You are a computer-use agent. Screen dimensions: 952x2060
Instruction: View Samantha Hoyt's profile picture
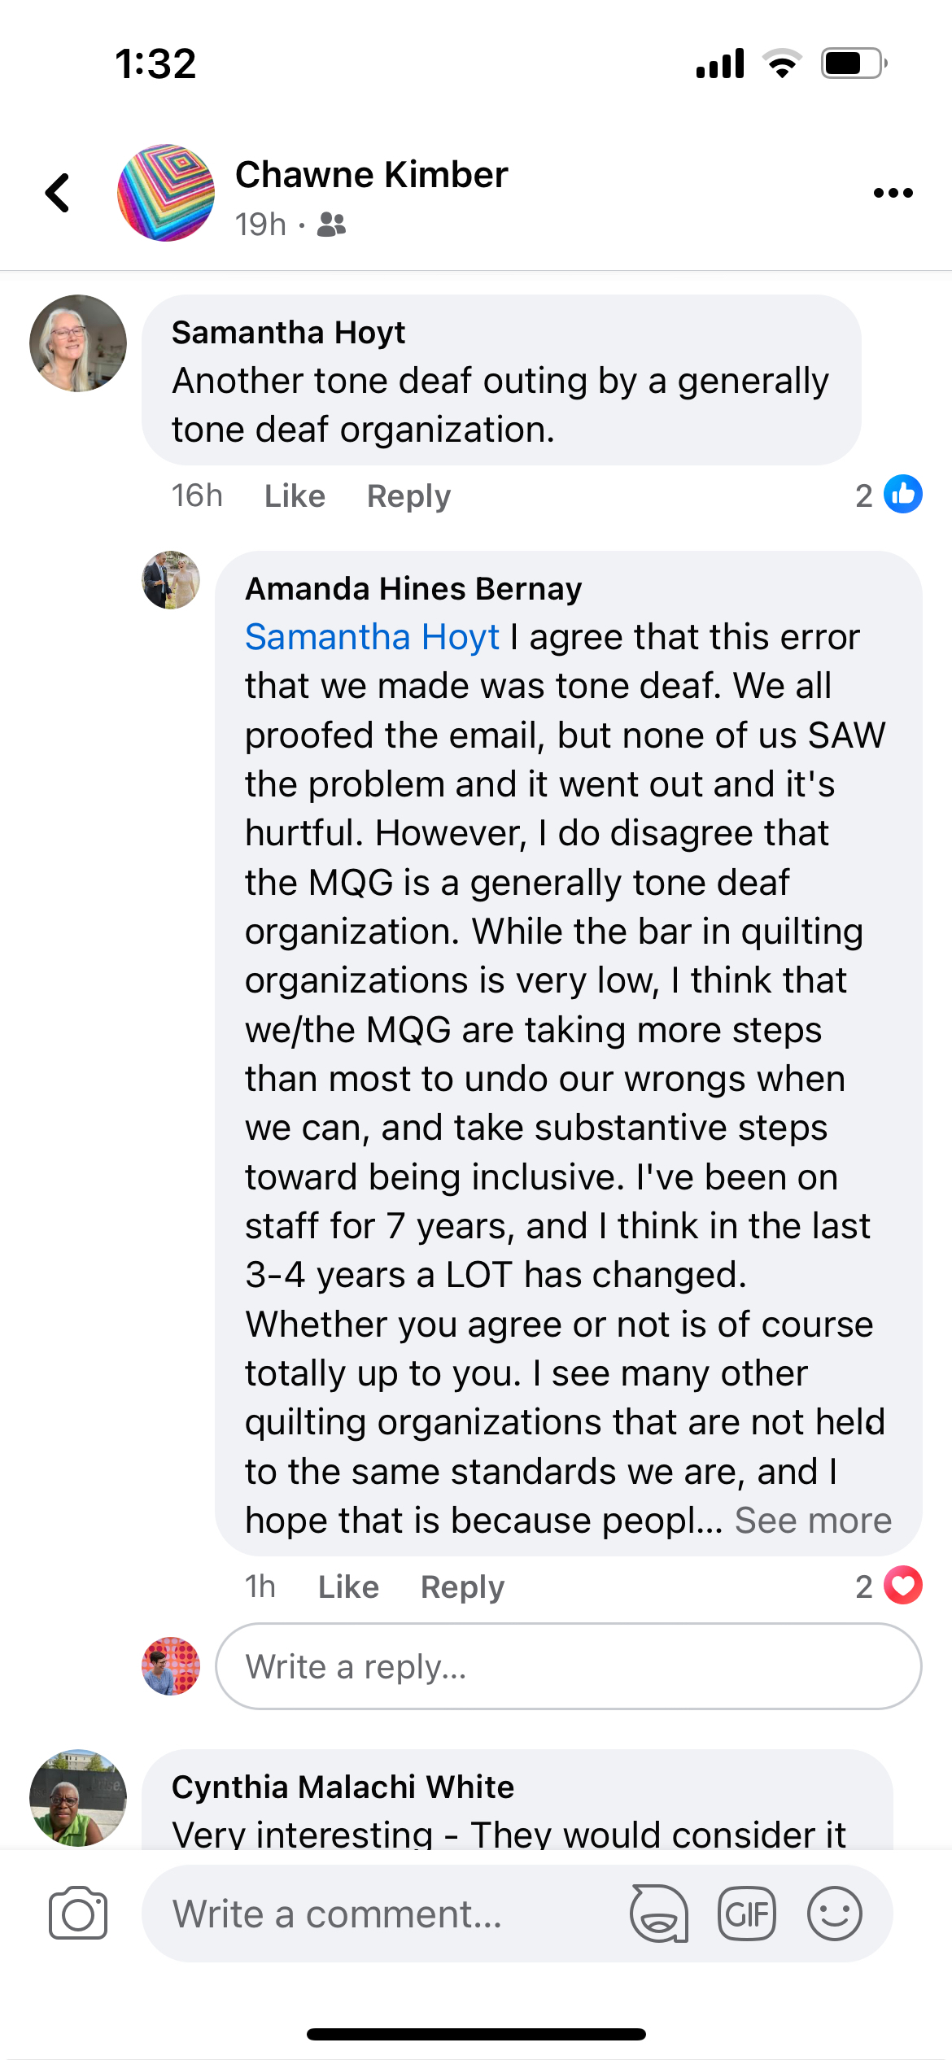pyautogui.click(x=78, y=343)
